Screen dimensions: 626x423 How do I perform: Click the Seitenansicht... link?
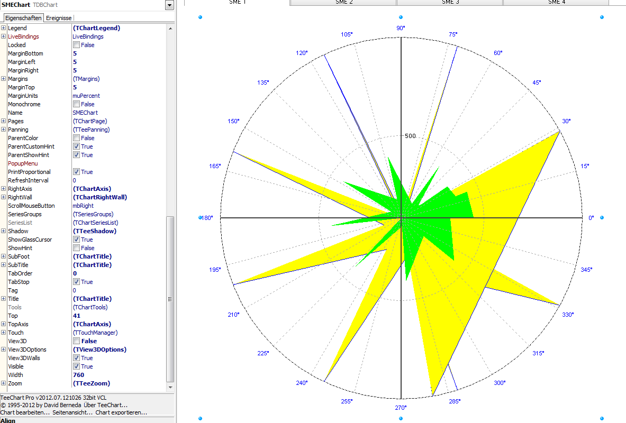coord(72,412)
